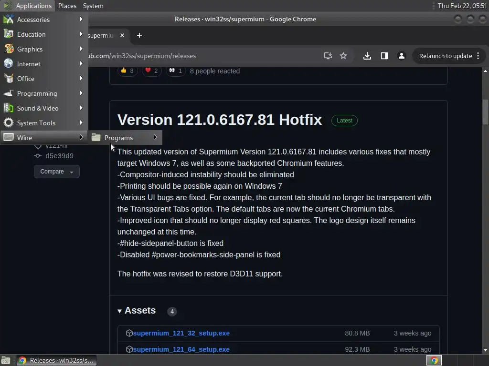Viewport: 489px width, 366px height.
Task: Click the 80.8 MB file size
Action: click(357, 333)
